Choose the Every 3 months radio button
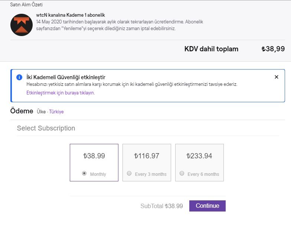Screen dimensions: 291x226 (129, 173)
